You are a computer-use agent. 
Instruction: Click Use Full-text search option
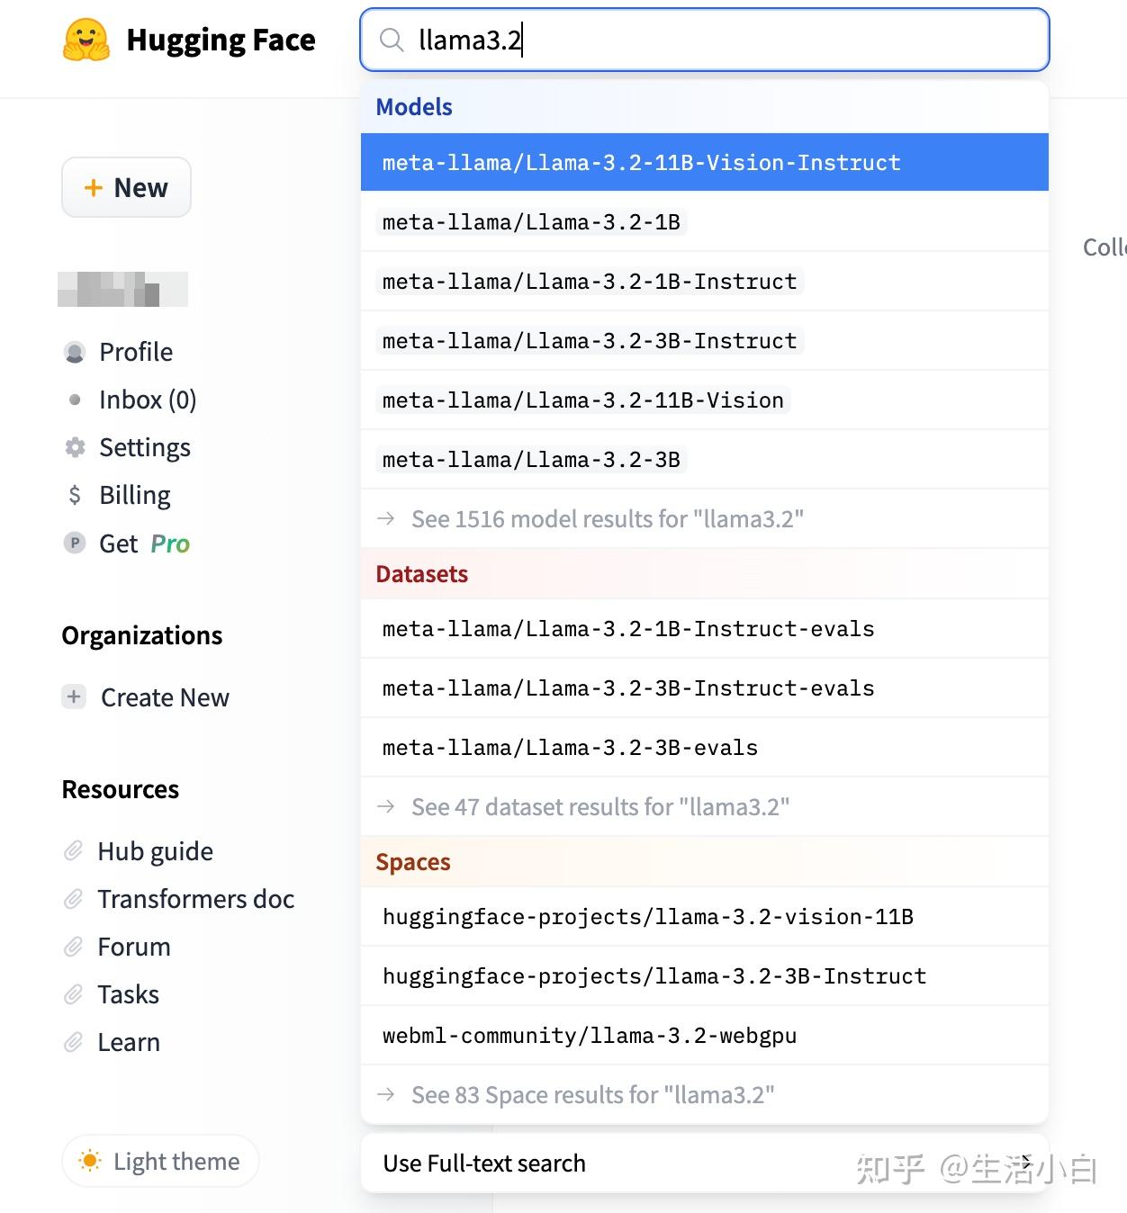click(484, 1163)
